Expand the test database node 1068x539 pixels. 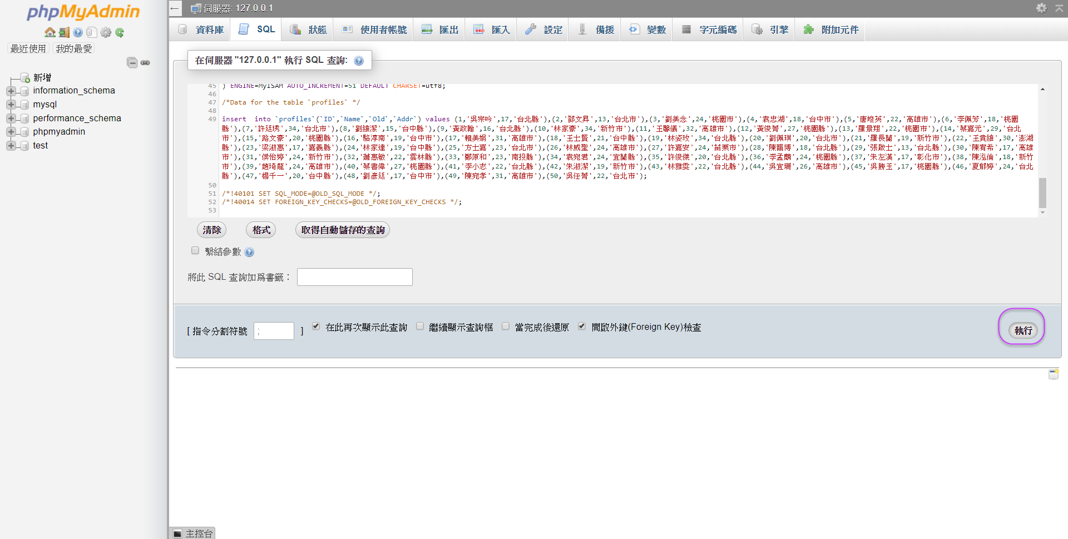[x=11, y=146]
